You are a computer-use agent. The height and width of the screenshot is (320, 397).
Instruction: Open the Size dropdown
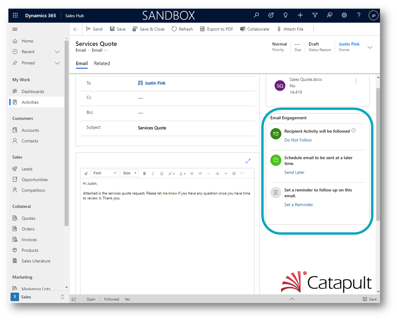[129, 173]
